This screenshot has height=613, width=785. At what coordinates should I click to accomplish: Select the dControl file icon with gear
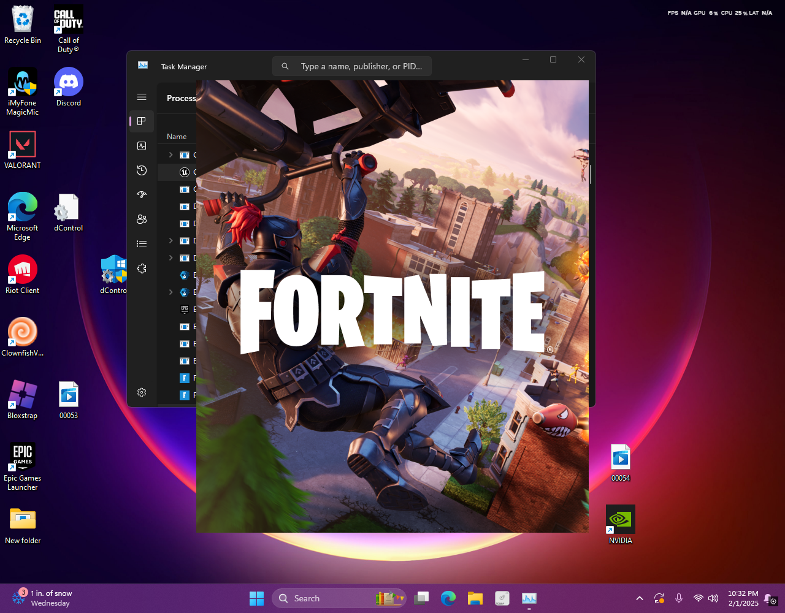(69, 213)
